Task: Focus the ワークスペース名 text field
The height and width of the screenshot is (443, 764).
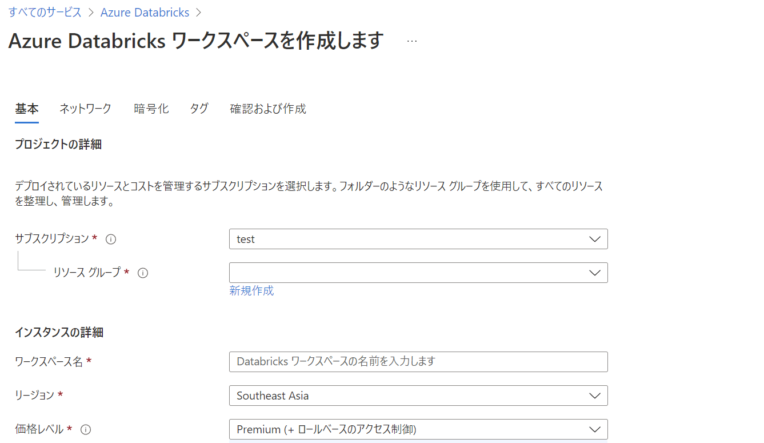Action: [x=418, y=362]
